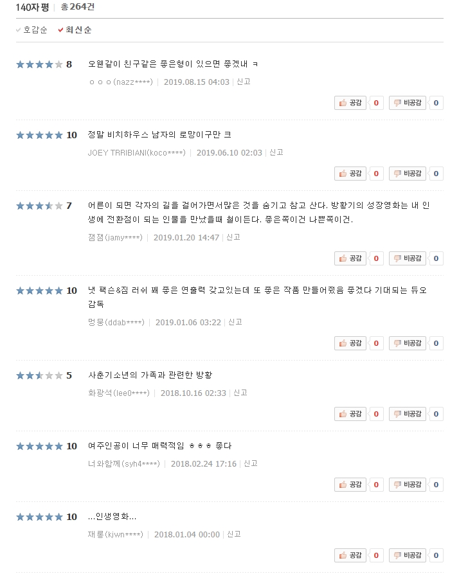This screenshot has height=574, width=459.
Task: Upvote the jamy**** review
Action: coord(350,258)
